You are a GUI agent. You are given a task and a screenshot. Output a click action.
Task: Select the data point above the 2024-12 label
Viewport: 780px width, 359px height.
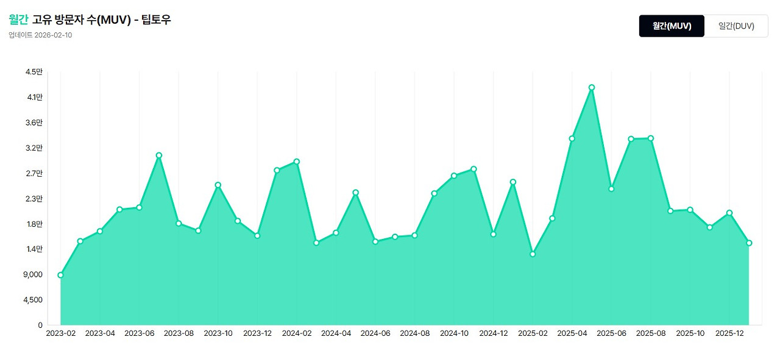click(x=493, y=234)
